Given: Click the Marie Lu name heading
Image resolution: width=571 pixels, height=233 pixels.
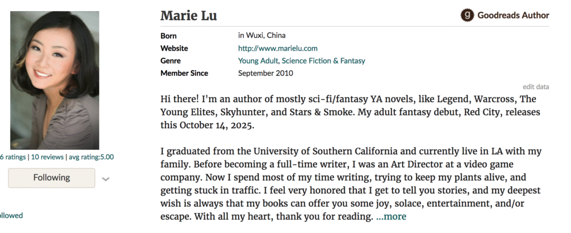Looking at the screenshot, I should tap(188, 16).
